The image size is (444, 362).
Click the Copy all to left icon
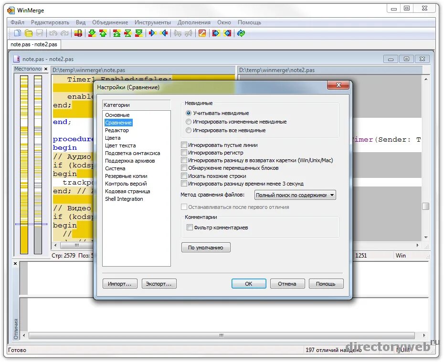(227, 33)
